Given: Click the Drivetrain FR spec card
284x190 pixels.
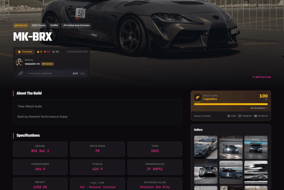Looking at the screenshot, I should click(97, 149).
